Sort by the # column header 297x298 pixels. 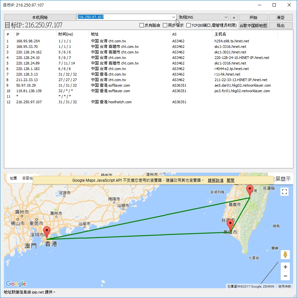(x=9, y=34)
